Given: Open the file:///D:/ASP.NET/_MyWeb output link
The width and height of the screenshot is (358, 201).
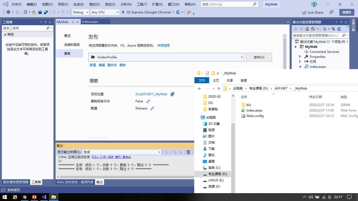Looking at the screenshot, I should (111, 157).
